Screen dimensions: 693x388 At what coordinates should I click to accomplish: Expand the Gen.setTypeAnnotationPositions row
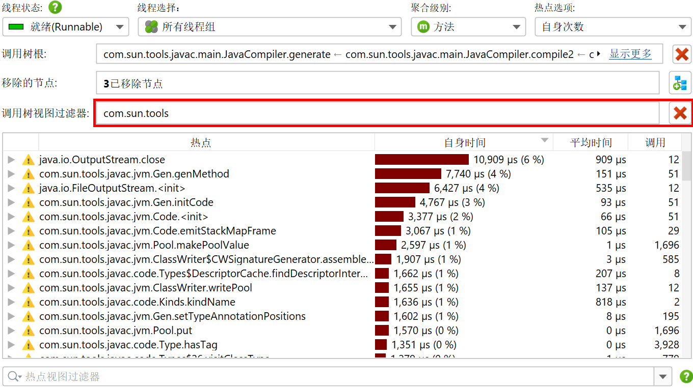(11, 316)
